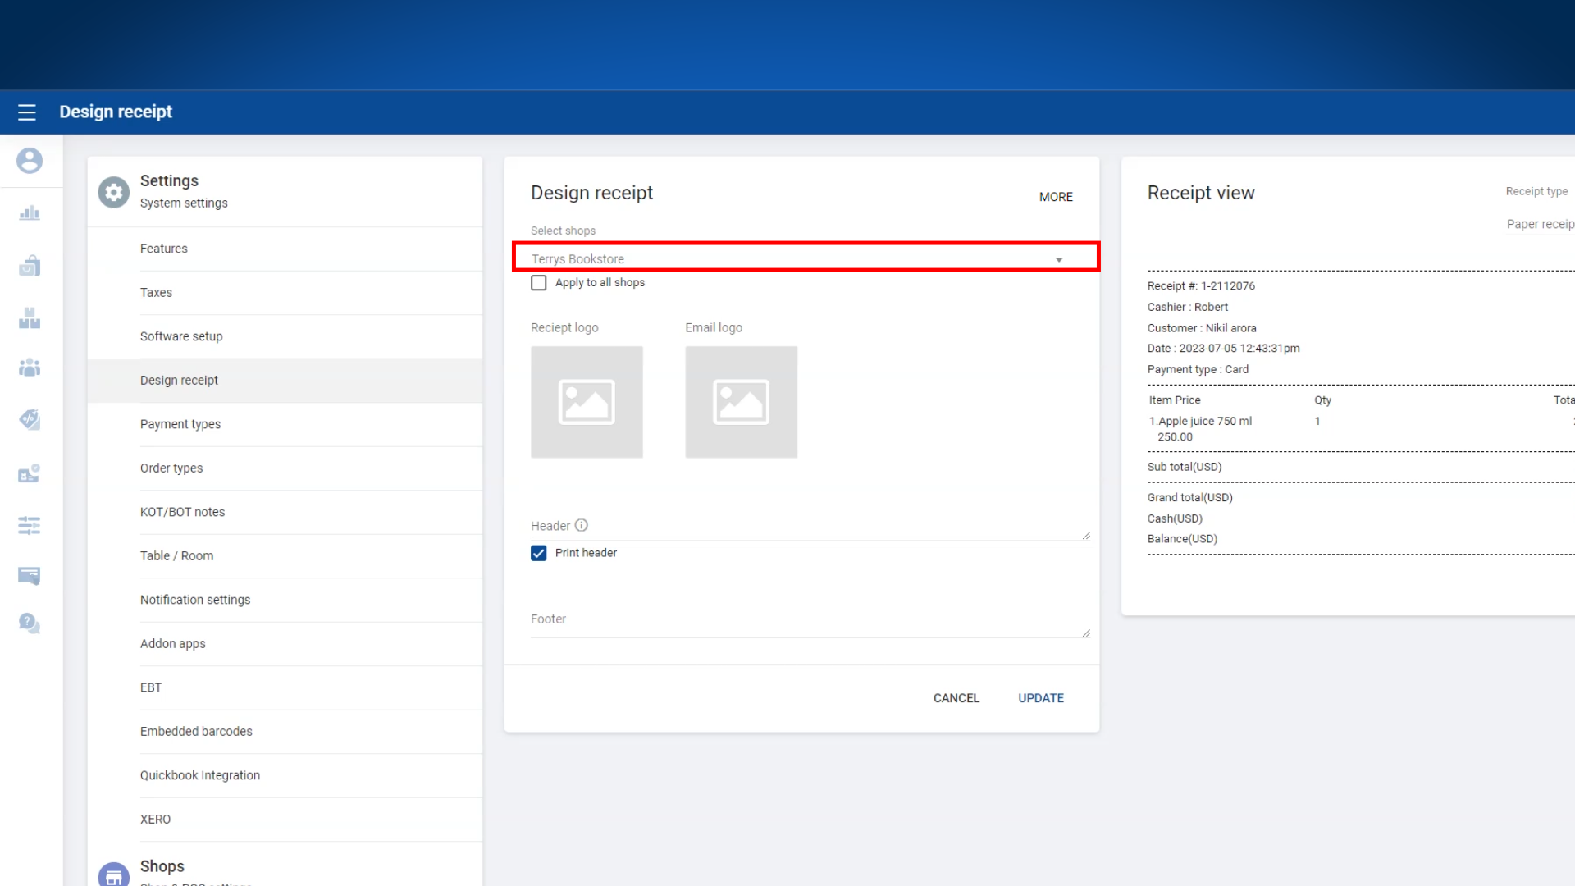
Task: Select Payment types in settings list
Action: pos(180,424)
